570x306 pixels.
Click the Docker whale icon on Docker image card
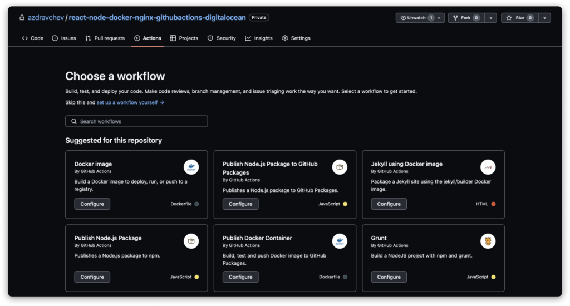(x=191, y=167)
